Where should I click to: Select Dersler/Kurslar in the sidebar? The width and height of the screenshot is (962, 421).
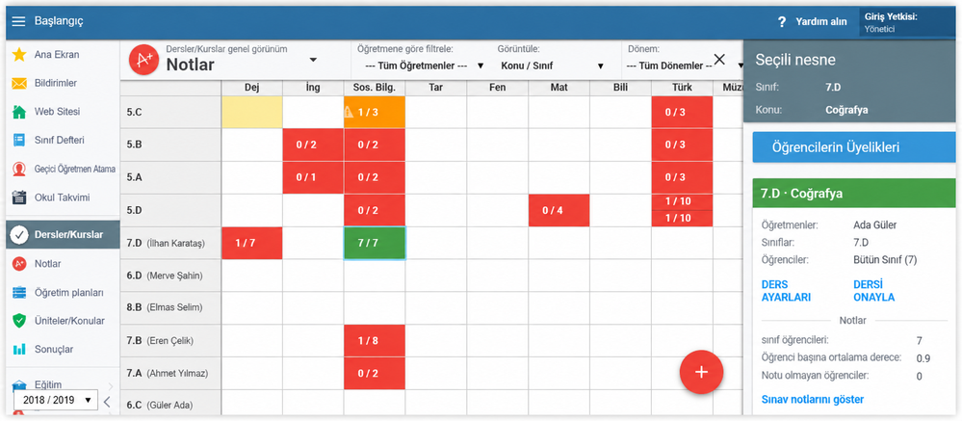[x=63, y=234]
